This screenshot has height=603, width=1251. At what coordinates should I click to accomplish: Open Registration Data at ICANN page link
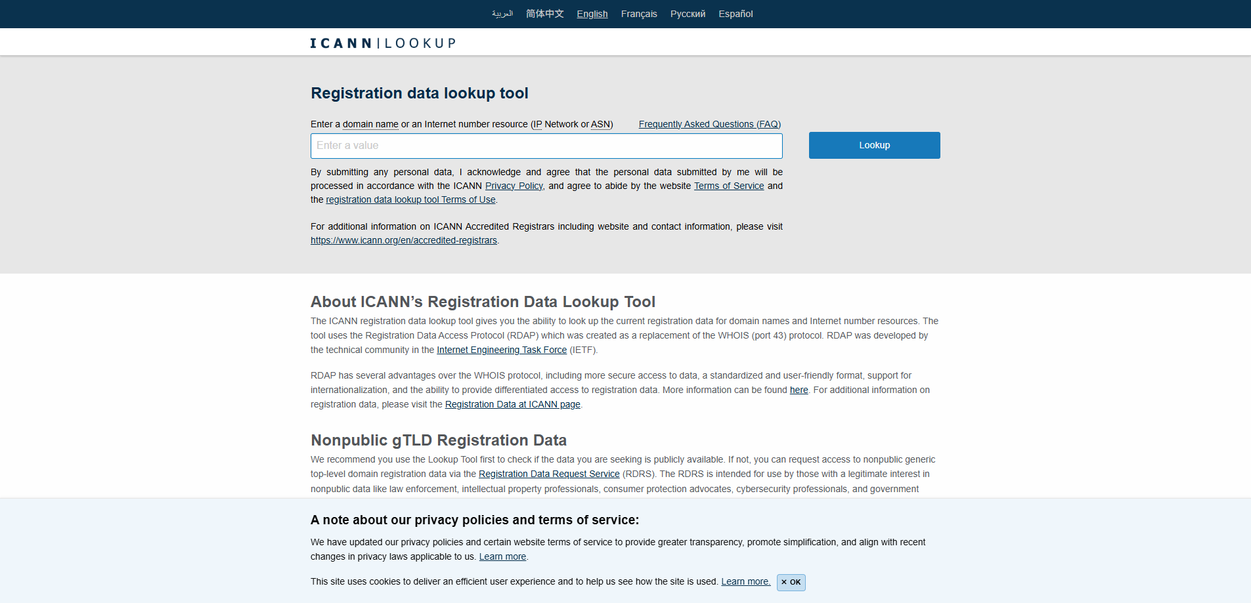513,404
